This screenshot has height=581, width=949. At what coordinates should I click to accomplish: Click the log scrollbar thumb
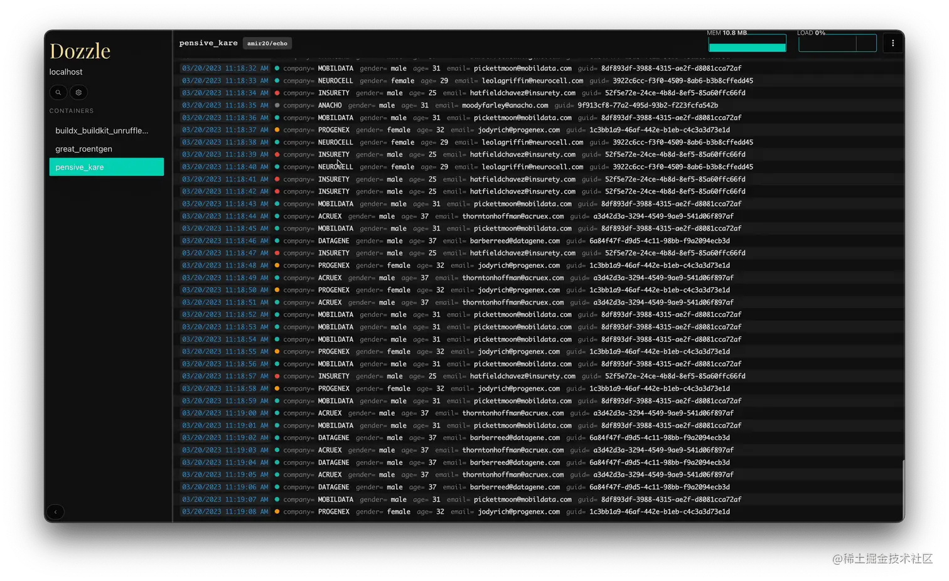click(x=903, y=489)
